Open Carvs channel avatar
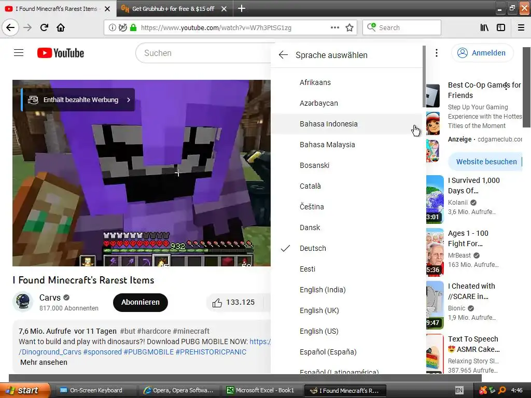The height and width of the screenshot is (398, 531). click(23, 301)
